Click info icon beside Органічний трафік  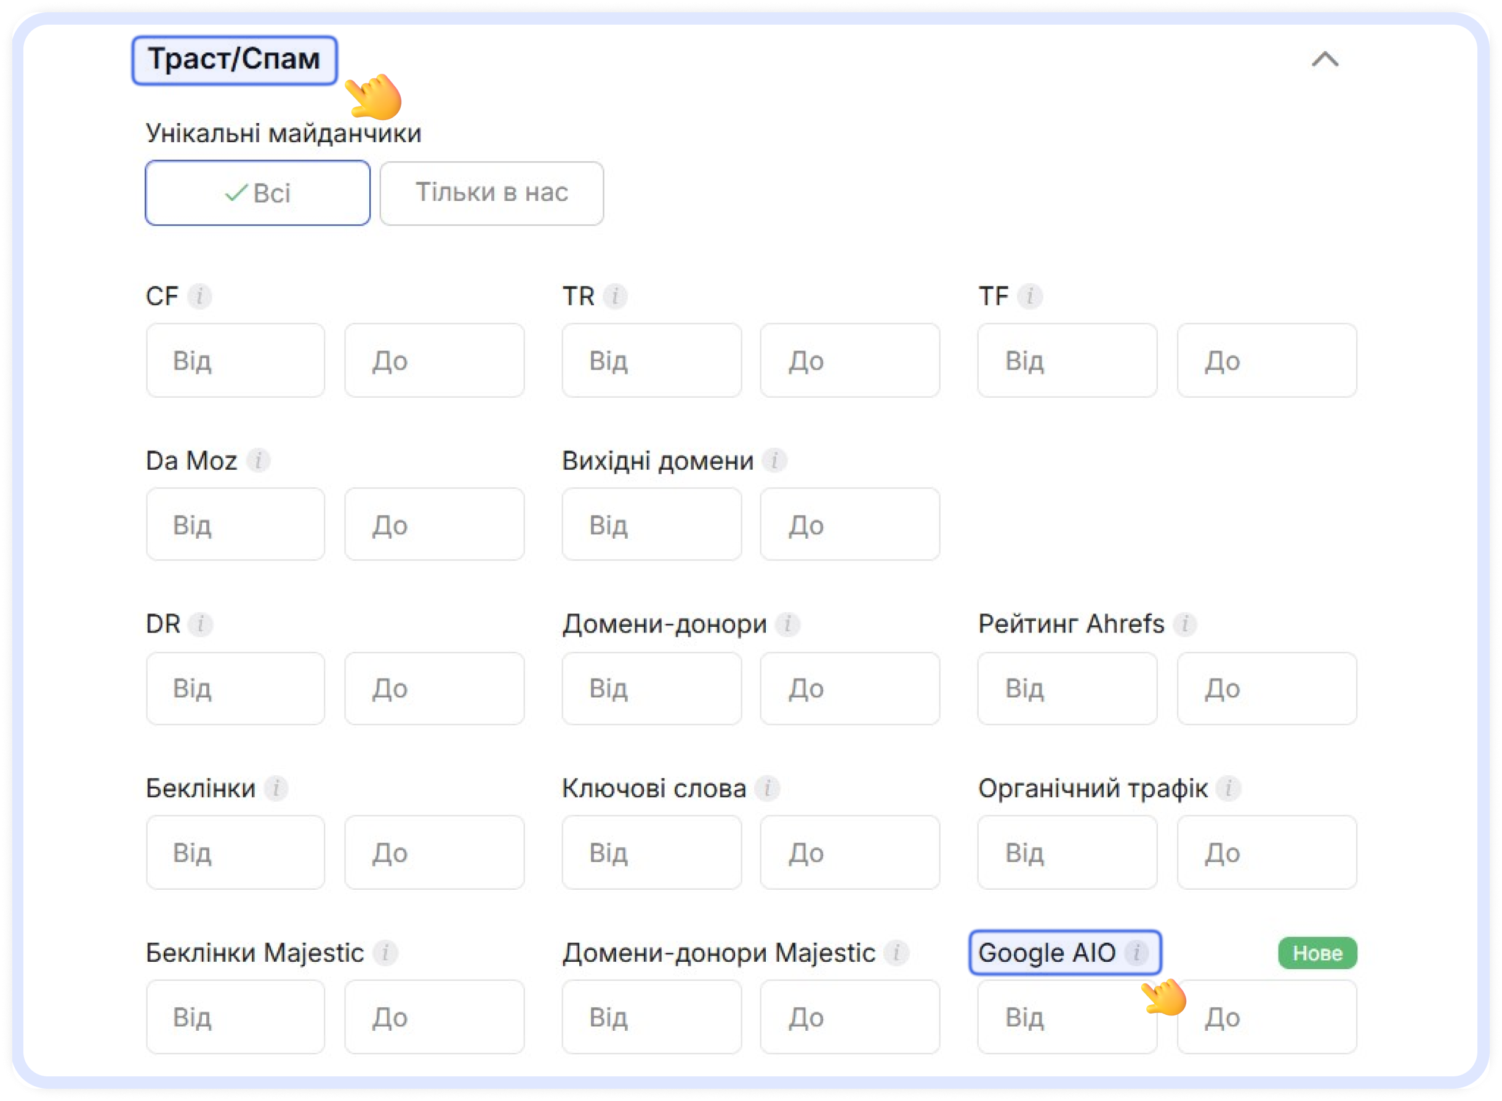(1228, 788)
